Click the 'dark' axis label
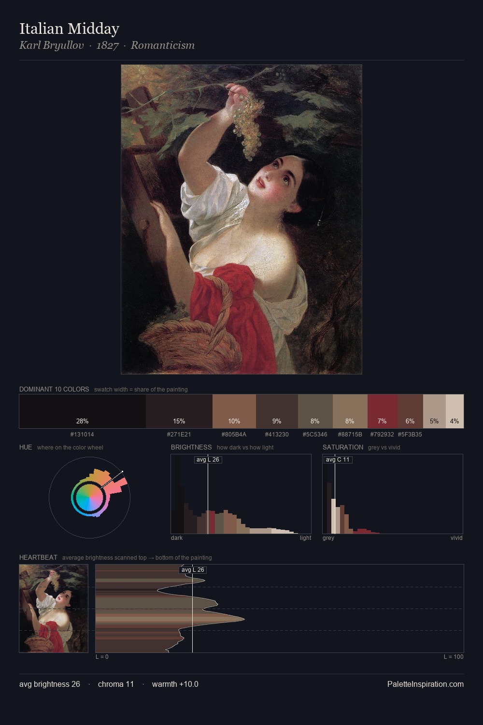Viewport: 483px width, 725px height. pos(177,538)
